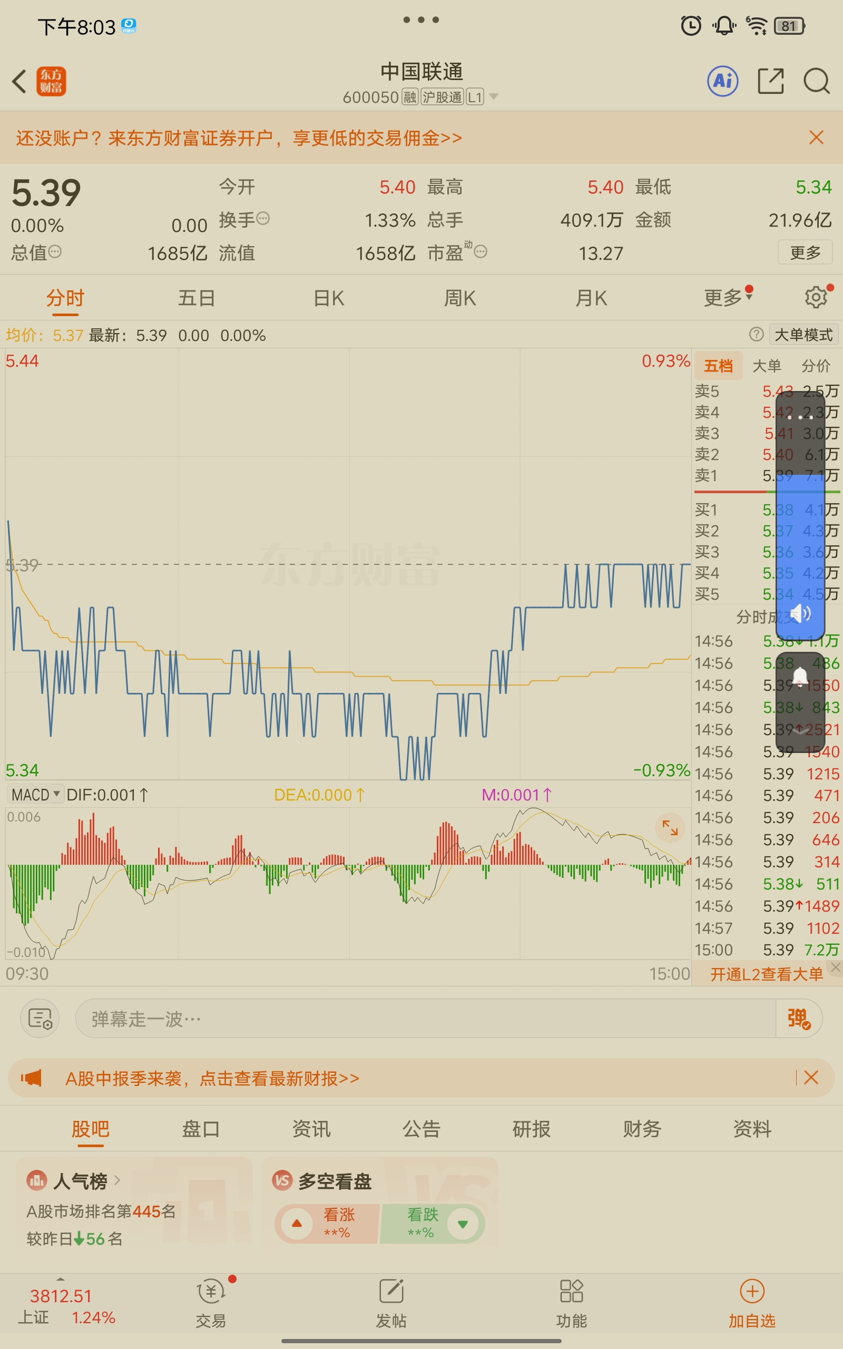Expand the 人气榜 chevron

click(116, 1180)
